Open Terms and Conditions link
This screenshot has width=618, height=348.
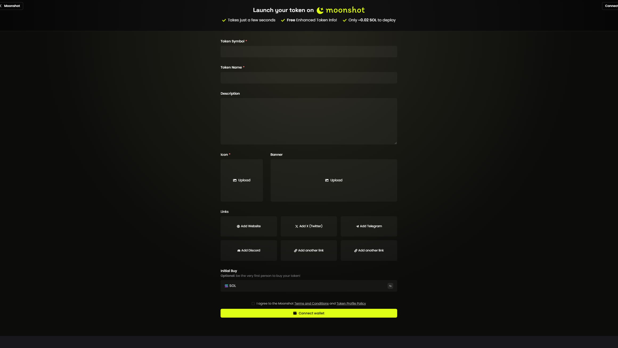tap(311, 303)
